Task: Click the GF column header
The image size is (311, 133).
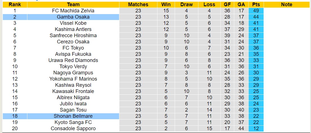Action: point(227,5)
